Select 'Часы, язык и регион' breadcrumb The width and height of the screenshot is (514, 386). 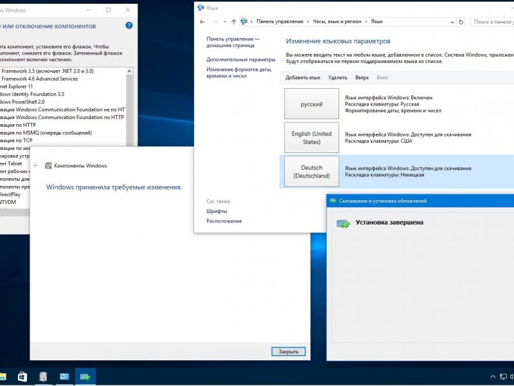pyautogui.click(x=337, y=21)
